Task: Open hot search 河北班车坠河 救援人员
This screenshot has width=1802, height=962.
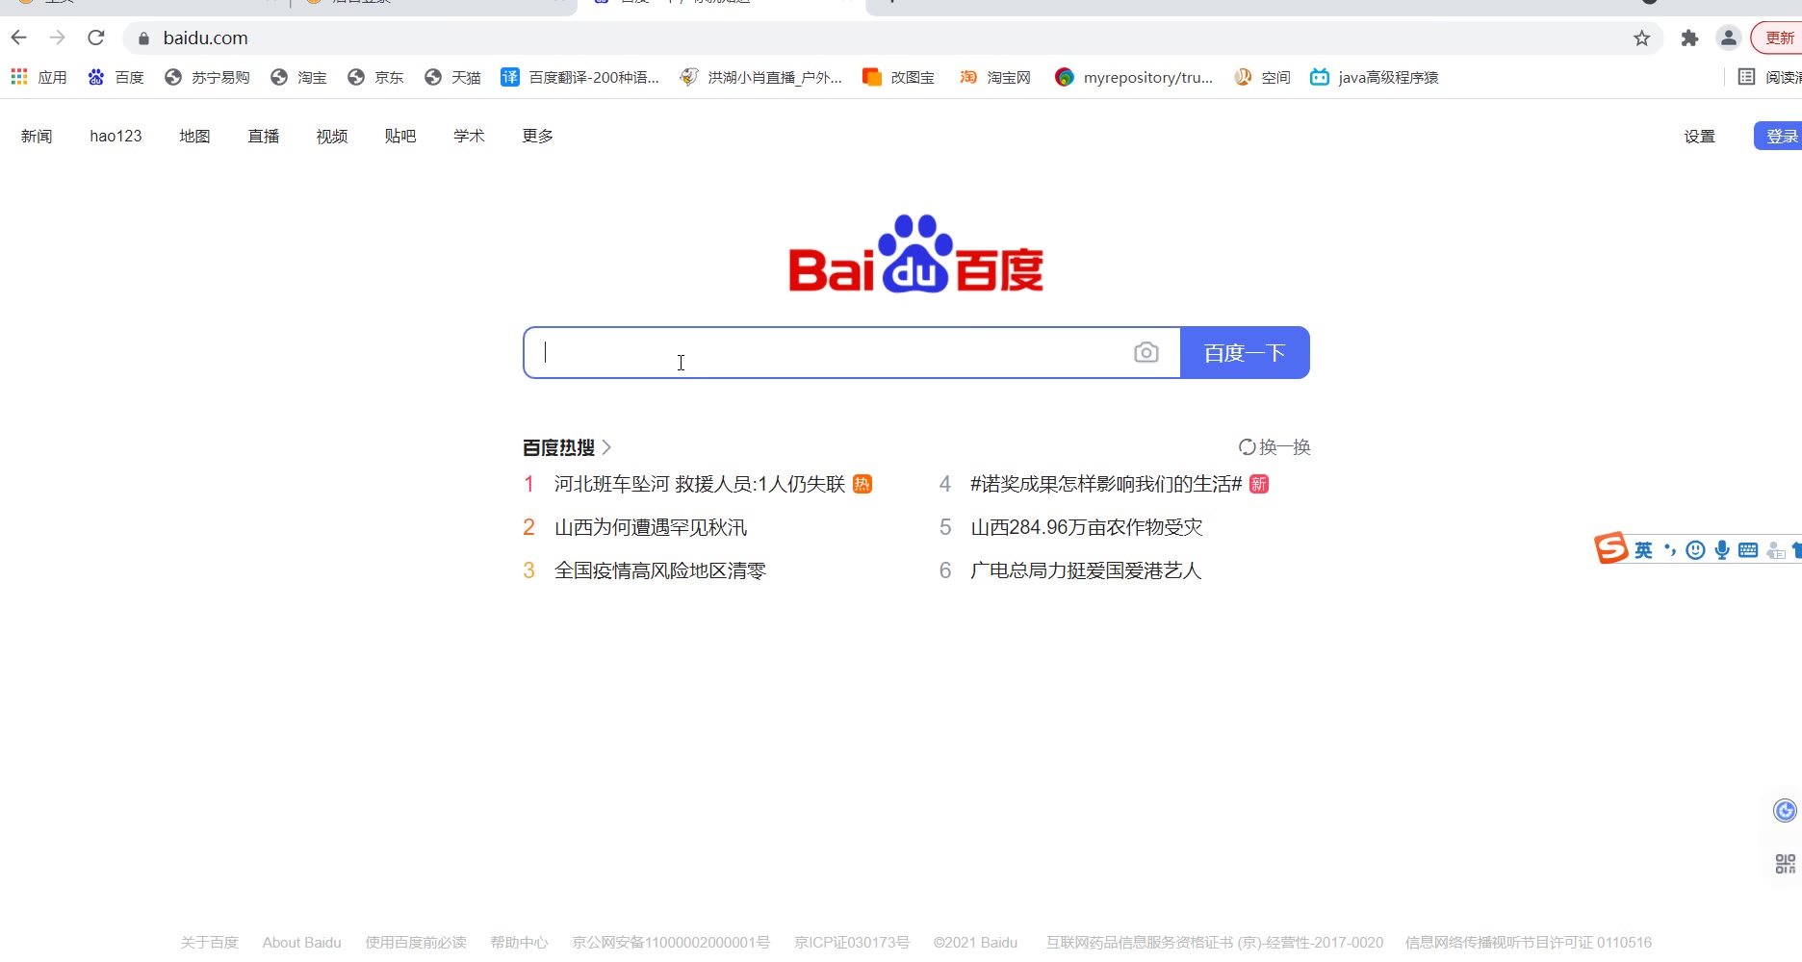Action: [700, 484]
